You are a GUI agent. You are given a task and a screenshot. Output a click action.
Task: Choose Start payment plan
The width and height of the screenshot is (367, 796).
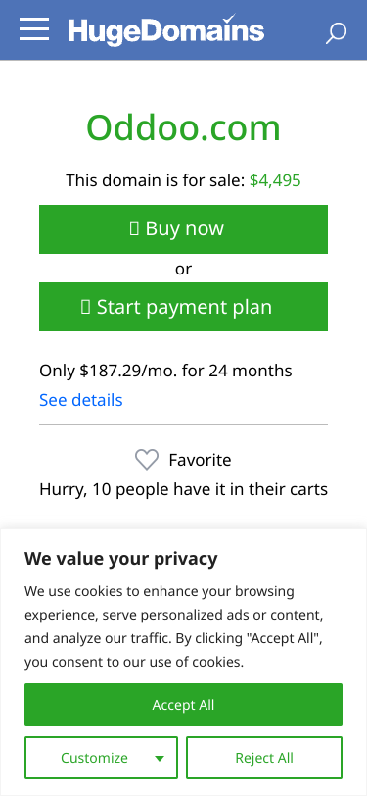184,307
